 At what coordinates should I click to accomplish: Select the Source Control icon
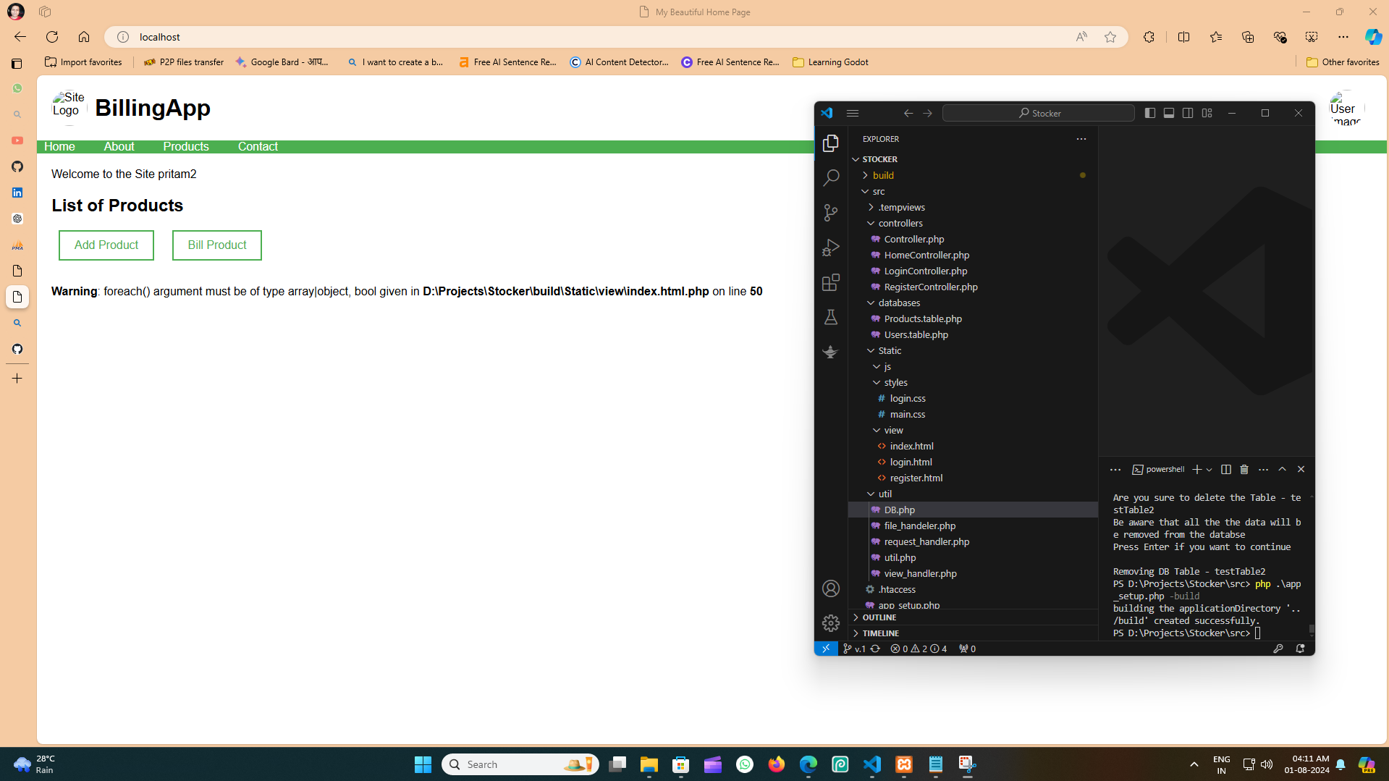(831, 212)
